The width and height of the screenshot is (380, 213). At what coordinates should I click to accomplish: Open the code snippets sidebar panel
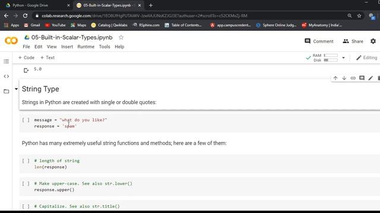pos(7,76)
